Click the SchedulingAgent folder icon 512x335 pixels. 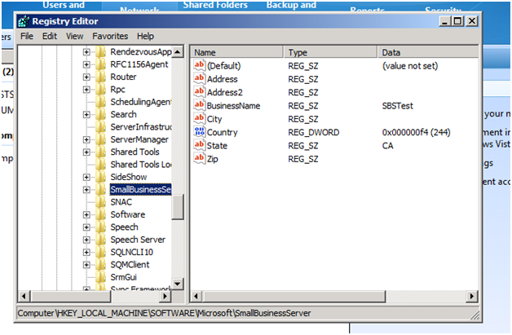[101, 102]
